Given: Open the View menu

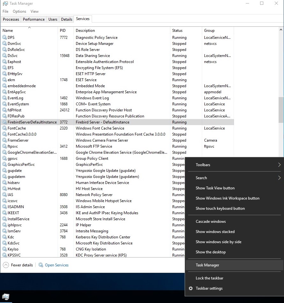Looking at the screenshot, I should point(34,11).
